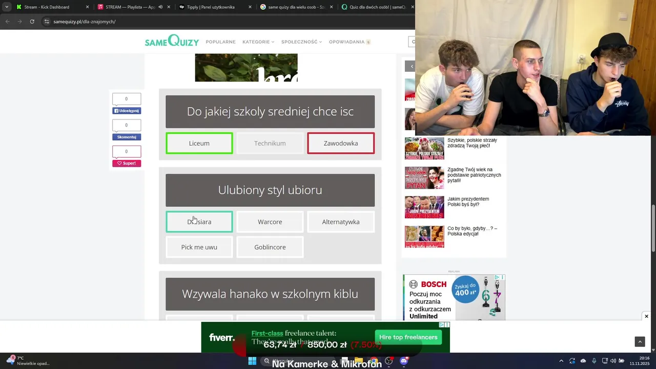This screenshot has width=656, height=369.
Task: Mute audio on the STREAM Playlista tab
Action: [160, 7]
